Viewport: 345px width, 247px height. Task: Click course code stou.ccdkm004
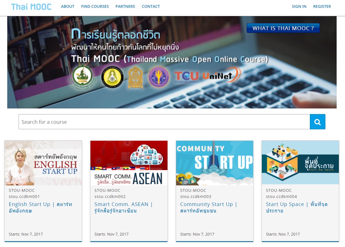pos(281,197)
